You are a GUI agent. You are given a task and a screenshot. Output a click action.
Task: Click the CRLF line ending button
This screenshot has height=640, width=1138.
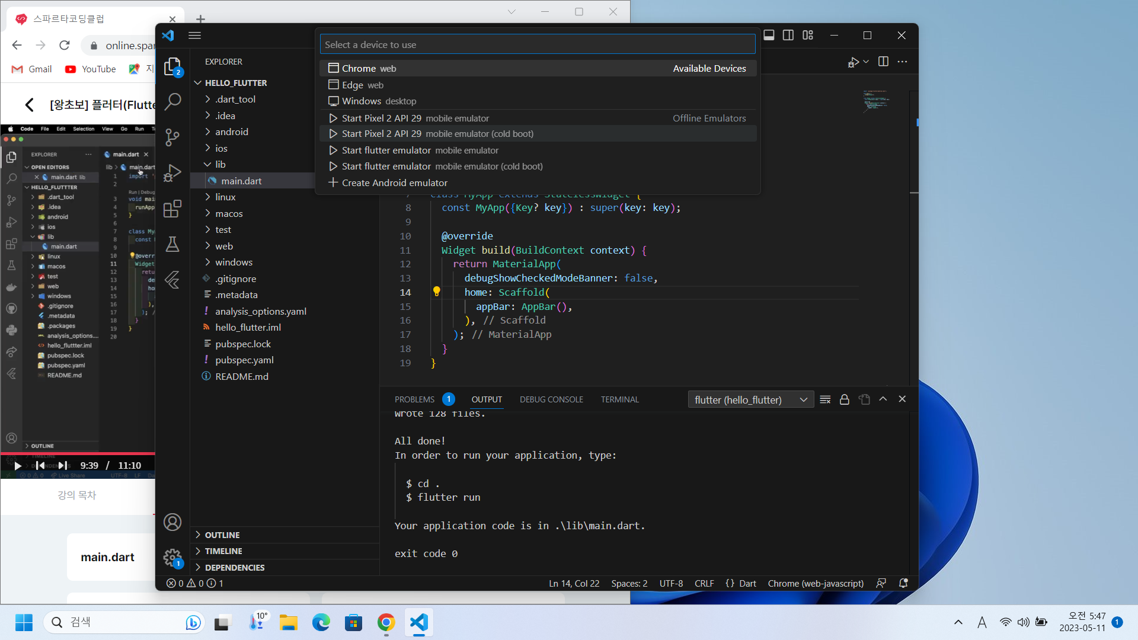(x=704, y=584)
